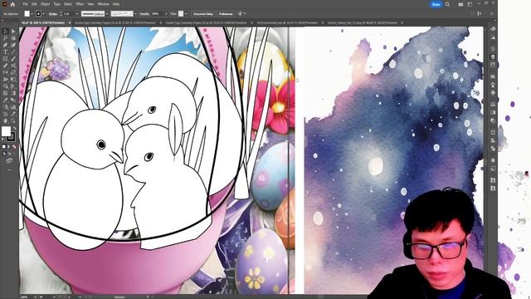Image resolution: width=531 pixels, height=299 pixels.
Task: Close the first document tab
Action: click(x=70, y=22)
